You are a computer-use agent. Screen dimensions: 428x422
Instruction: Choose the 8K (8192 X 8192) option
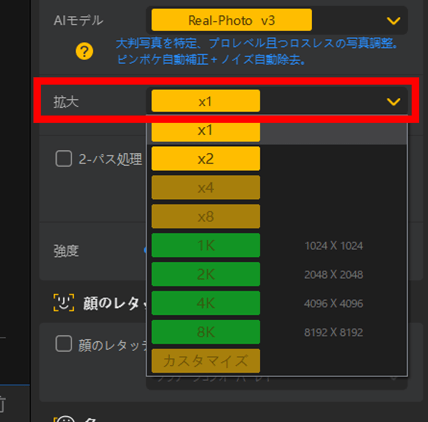point(205,333)
